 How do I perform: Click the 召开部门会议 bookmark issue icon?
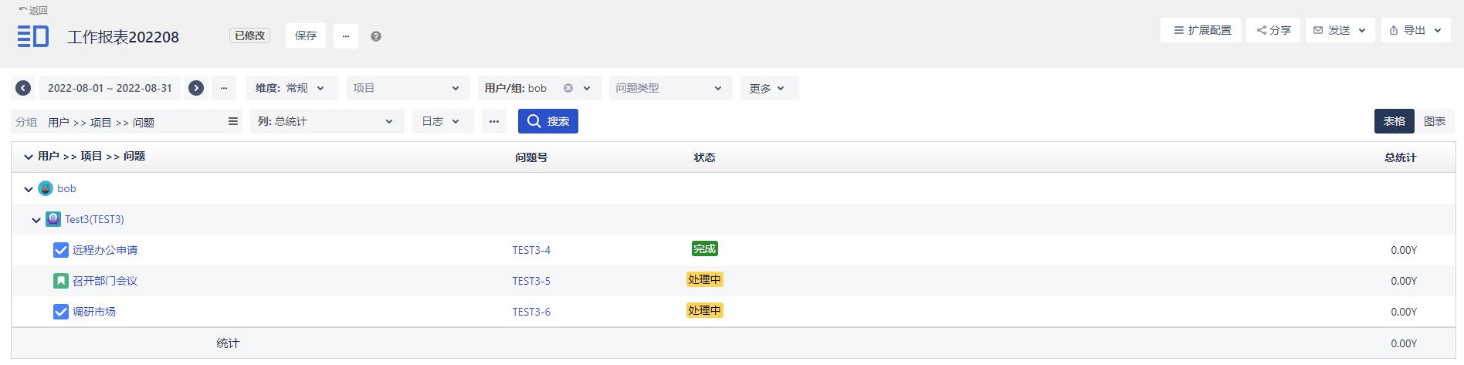pos(61,281)
